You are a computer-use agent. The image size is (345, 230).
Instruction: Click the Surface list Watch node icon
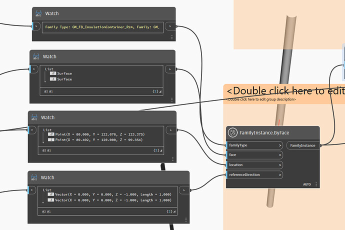pos(36,56)
